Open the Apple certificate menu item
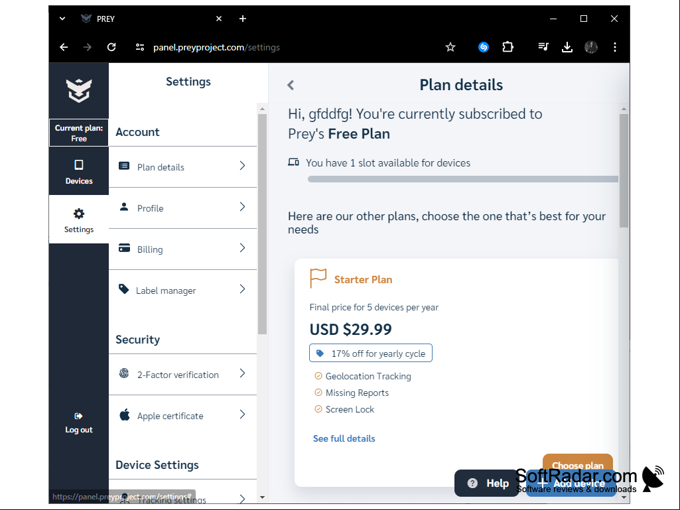The width and height of the screenshot is (680, 510). 182,415
